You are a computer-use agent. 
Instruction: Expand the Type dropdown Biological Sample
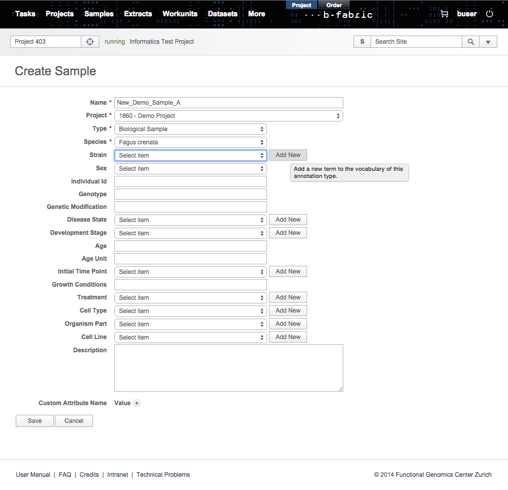coord(191,129)
